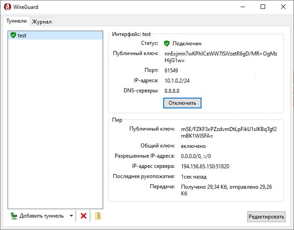Click the Добавить туннель button

tap(42, 216)
